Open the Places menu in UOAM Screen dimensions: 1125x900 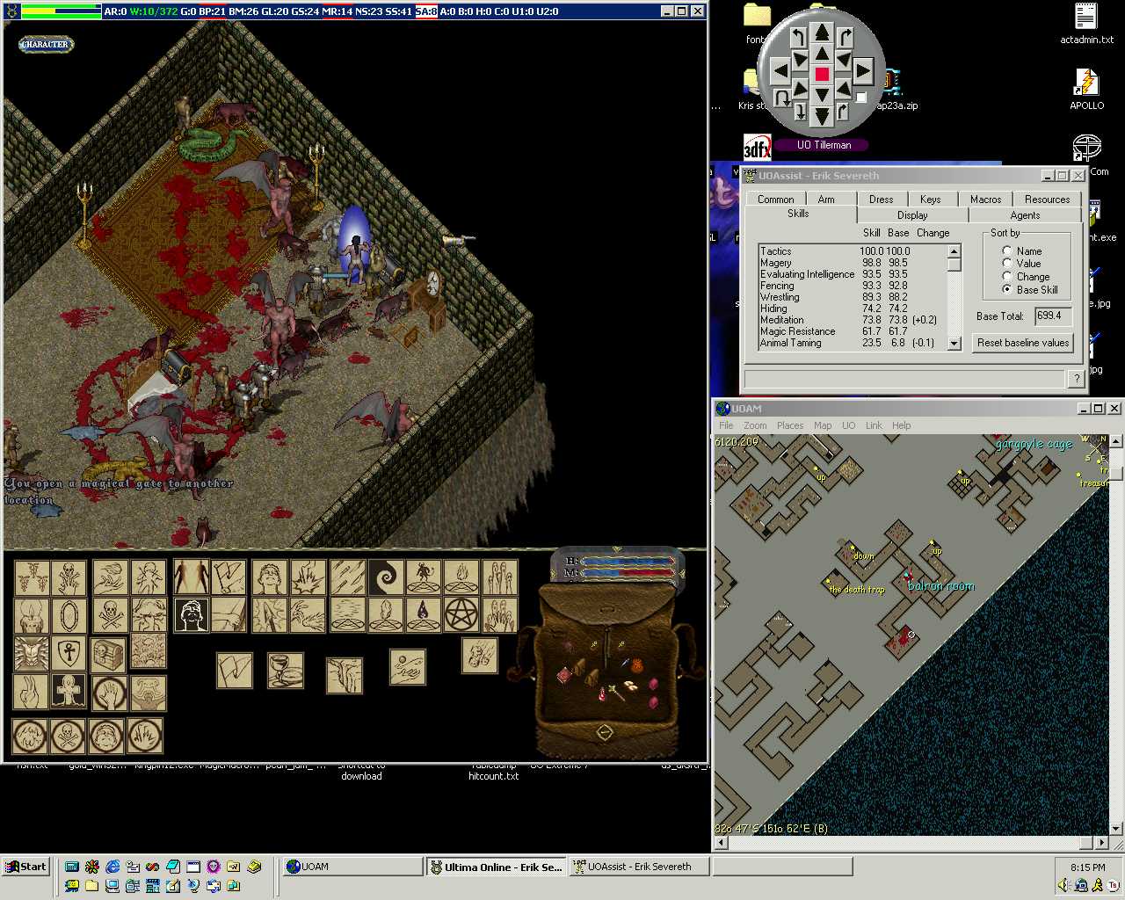(x=789, y=425)
